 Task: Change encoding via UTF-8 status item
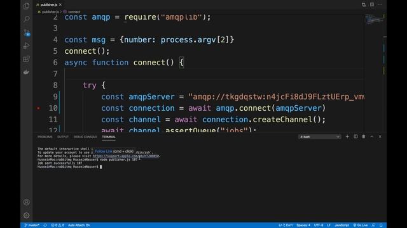tap(319, 225)
